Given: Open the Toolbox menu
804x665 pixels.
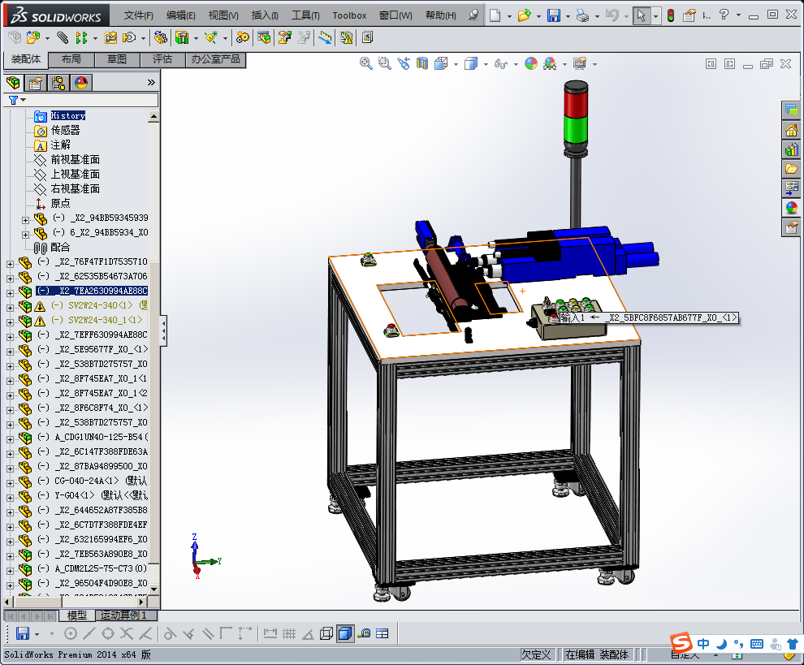Looking at the screenshot, I should (x=349, y=15).
